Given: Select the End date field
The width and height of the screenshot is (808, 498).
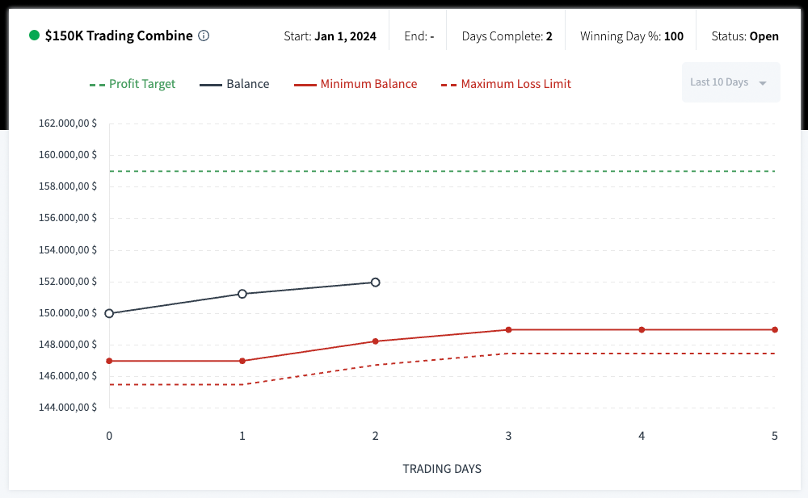Looking at the screenshot, I should click(418, 36).
